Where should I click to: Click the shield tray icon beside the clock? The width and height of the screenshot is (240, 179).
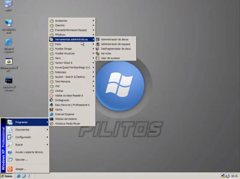point(228,176)
